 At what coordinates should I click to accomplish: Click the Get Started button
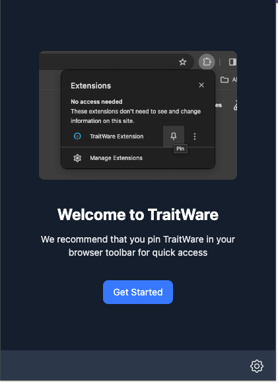(138, 292)
